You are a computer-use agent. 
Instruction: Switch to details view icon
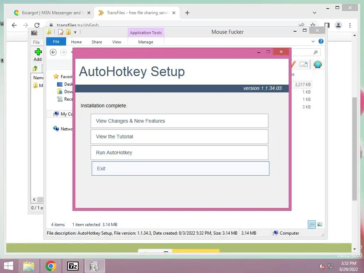coord(312,225)
